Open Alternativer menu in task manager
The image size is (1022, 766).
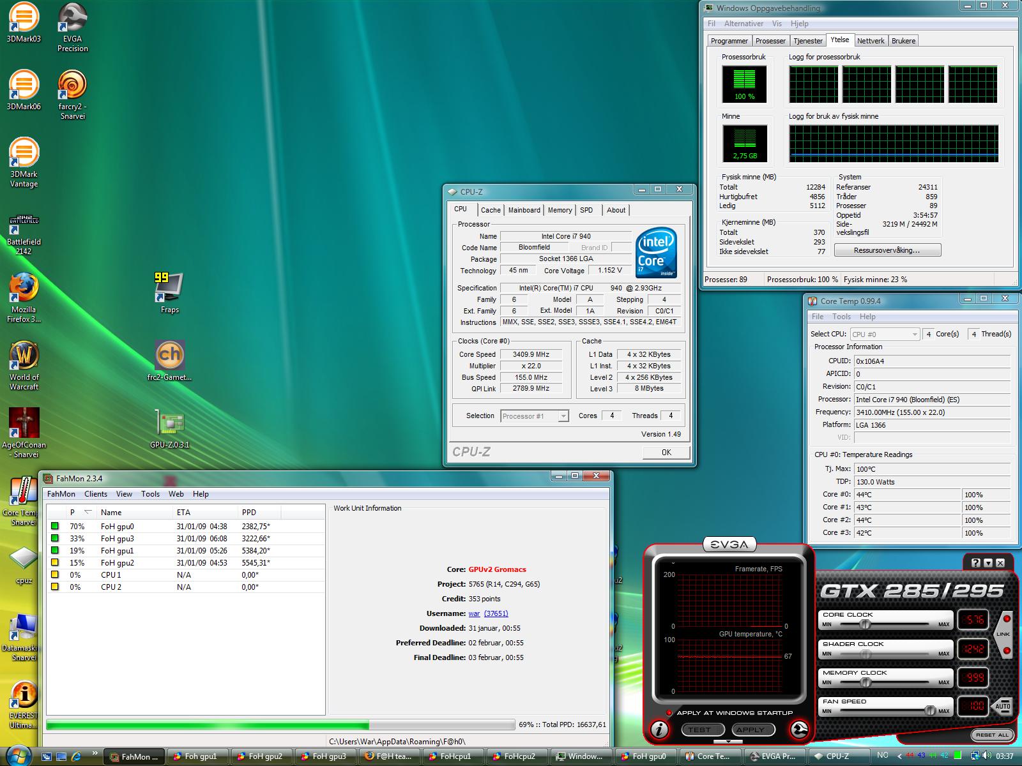(744, 24)
